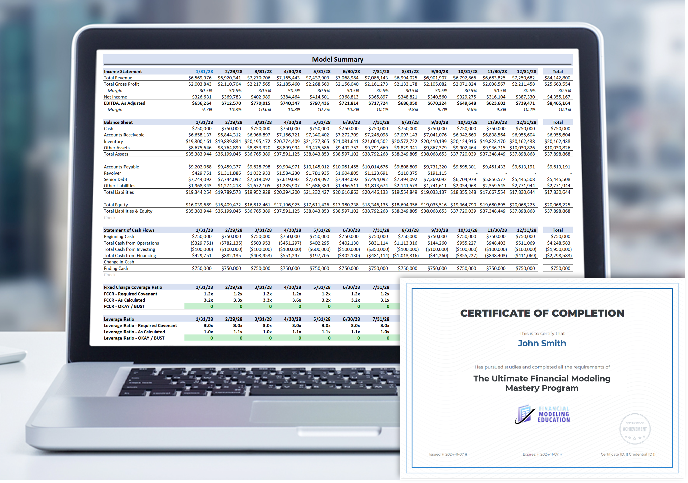Expand the Balance Sheet section header
688x483 pixels.
pyautogui.click(x=117, y=122)
